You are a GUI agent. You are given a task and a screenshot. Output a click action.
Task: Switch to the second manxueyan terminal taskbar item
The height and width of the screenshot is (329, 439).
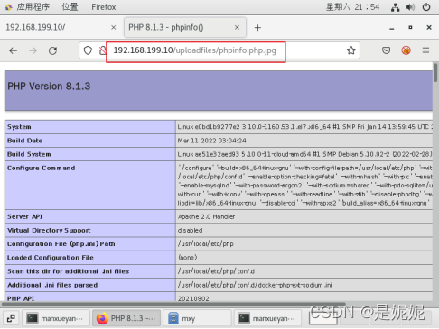[x=267, y=318]
